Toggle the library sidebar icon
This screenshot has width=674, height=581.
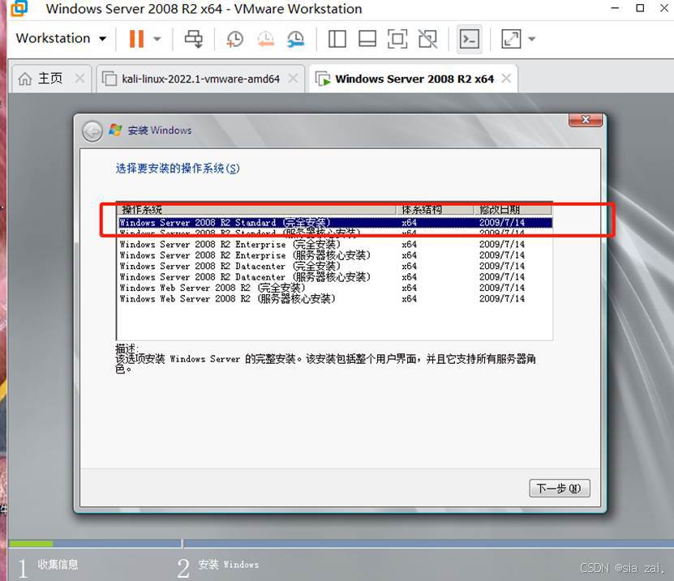[x=336, y=38]
